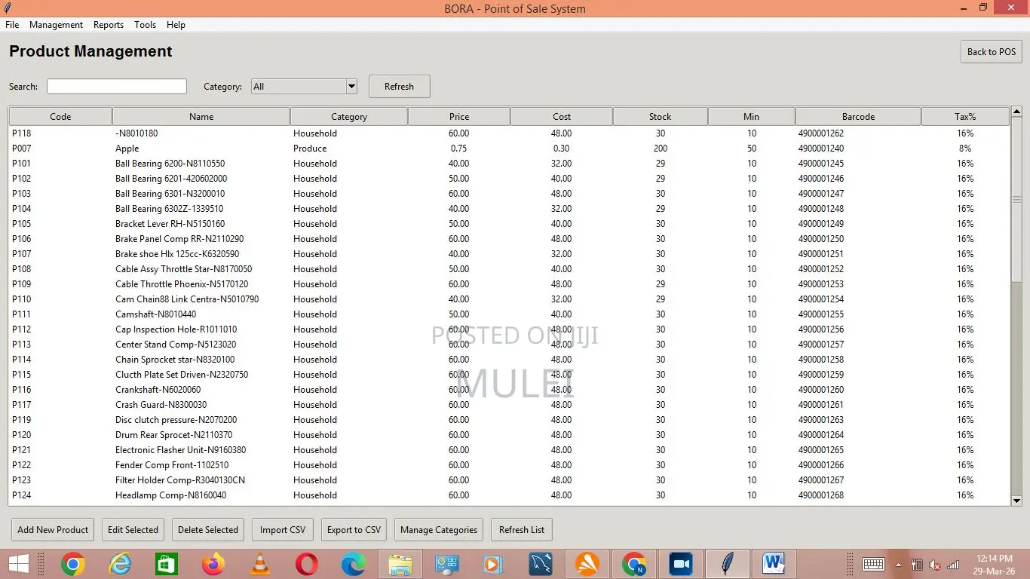Sort by the Price column header

[x=459, y=117]
